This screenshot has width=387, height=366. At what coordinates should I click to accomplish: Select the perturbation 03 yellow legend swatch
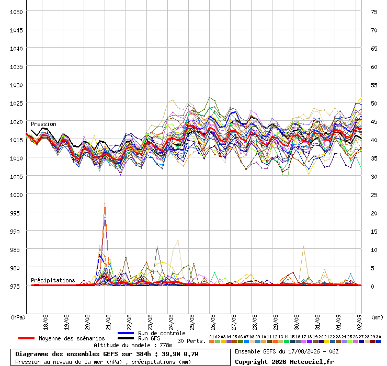(223, 341)
